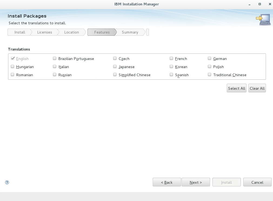Screen dimensions: 273x201
Task: Select the Japanese translation checkbox
Action: [x=115, y=67]
